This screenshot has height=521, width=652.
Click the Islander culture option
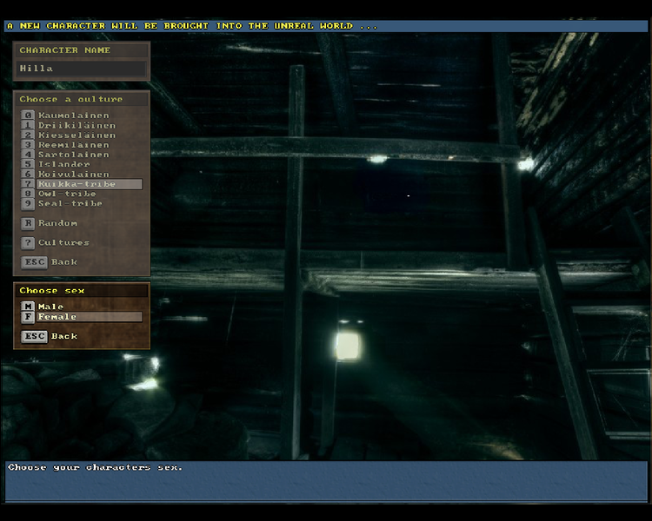pyautogui.click(x=63, y=164)
